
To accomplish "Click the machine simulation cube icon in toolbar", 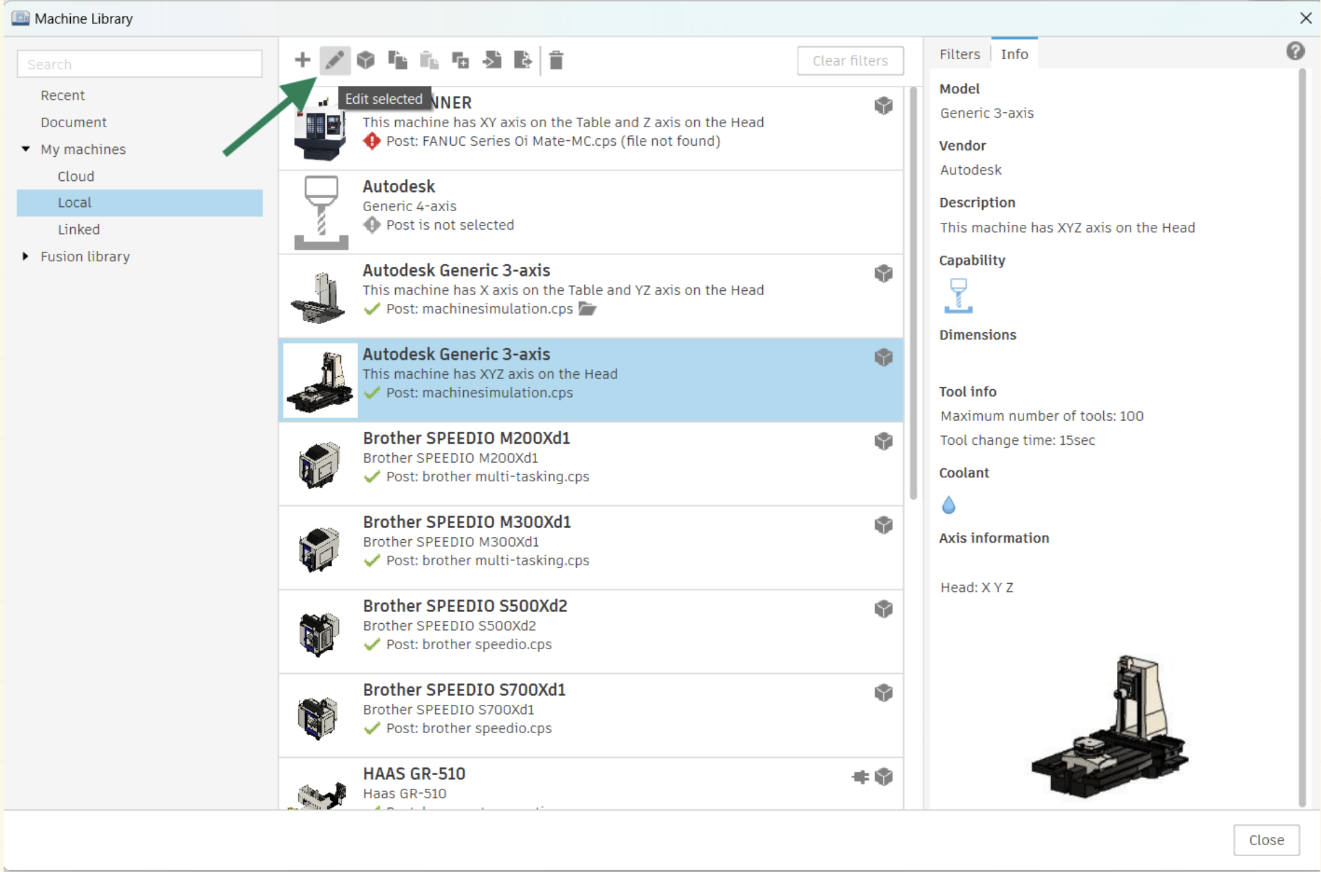I will tap(366, 60).
